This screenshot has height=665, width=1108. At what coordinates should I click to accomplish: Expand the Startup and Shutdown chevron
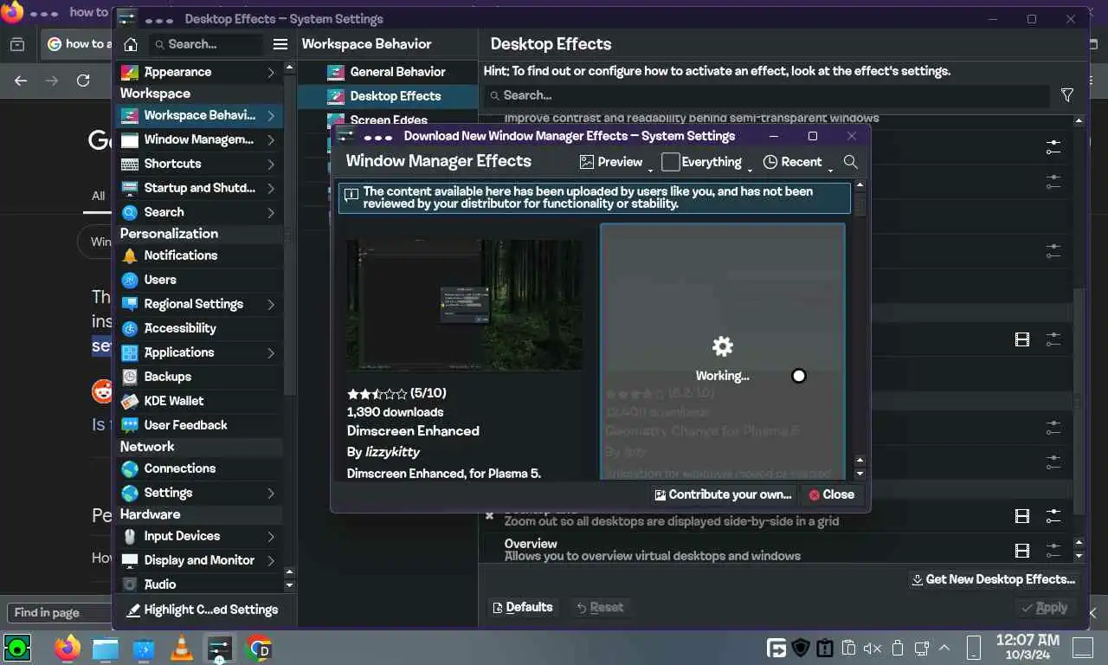[x=271, y=188]
